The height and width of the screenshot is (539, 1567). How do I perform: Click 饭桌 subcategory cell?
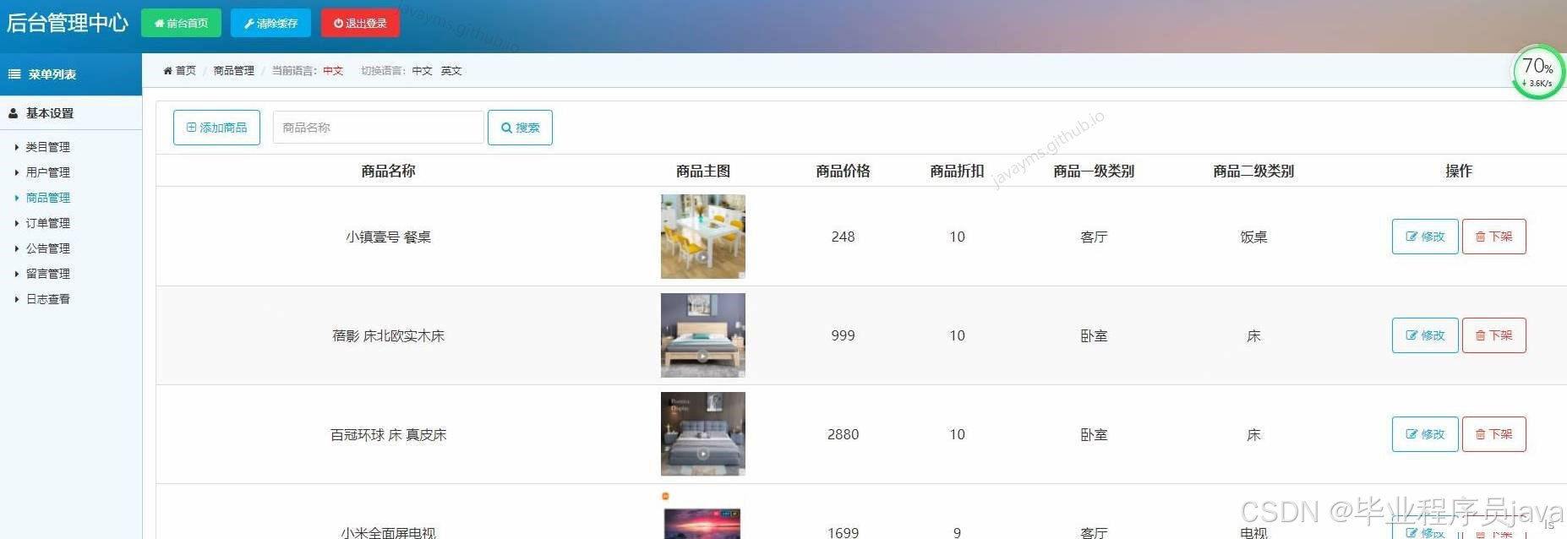tap(1253, 237)
